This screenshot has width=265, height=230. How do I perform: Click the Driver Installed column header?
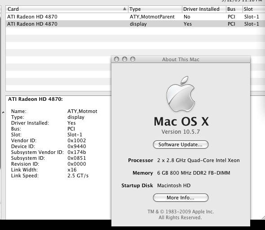click(x=204, y=9)
